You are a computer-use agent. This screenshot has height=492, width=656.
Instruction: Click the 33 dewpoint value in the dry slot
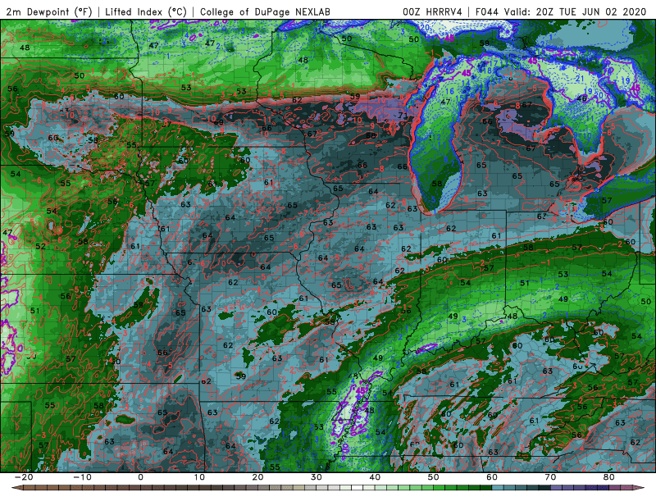click(319, 426)
